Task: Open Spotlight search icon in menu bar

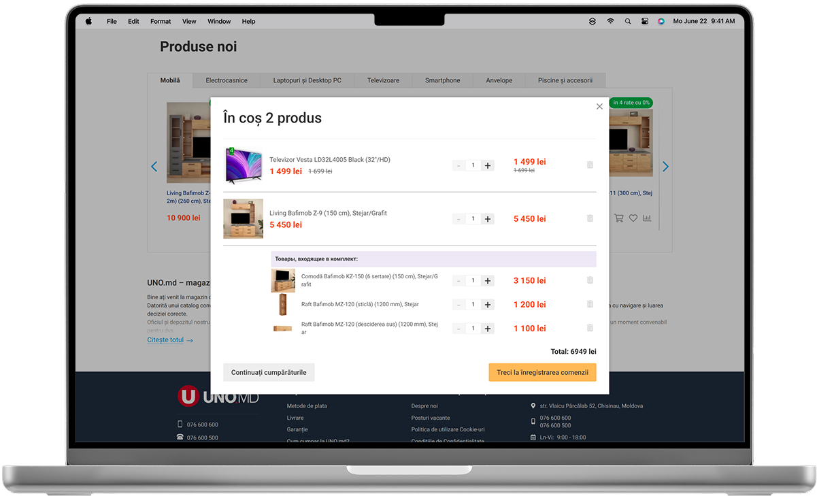Action: pos(627,21)
